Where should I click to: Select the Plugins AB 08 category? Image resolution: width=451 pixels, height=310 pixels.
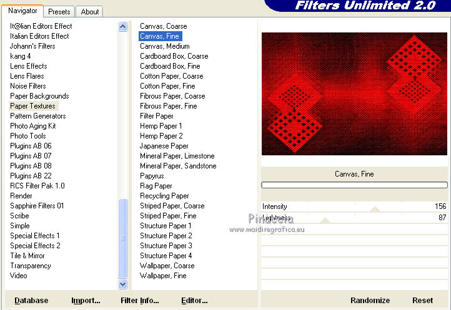pos(31,166)
